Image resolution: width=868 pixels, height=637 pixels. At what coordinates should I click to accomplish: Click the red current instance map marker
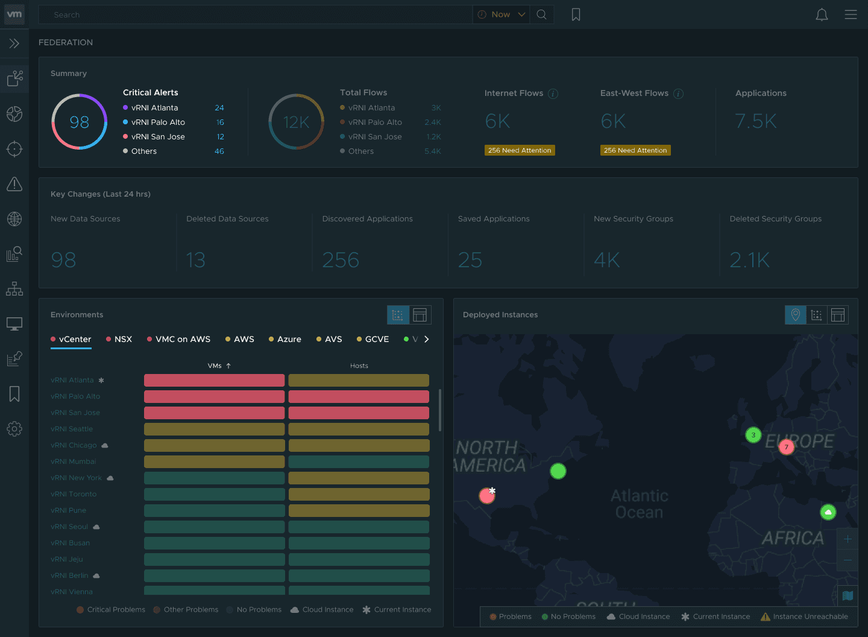pyautogui.click(x=487, y=495)
